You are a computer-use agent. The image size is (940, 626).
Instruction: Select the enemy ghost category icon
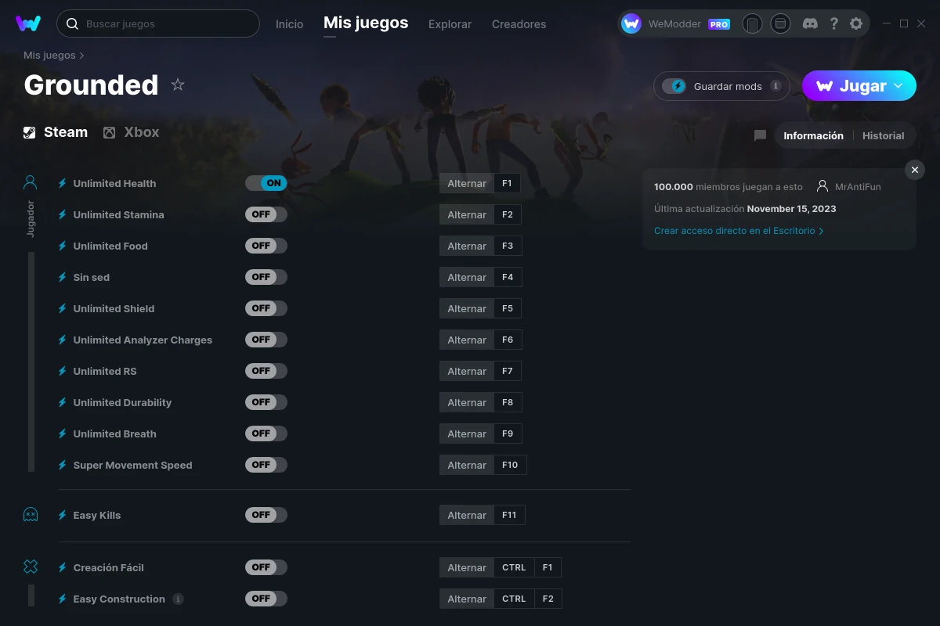coord(31,514)
